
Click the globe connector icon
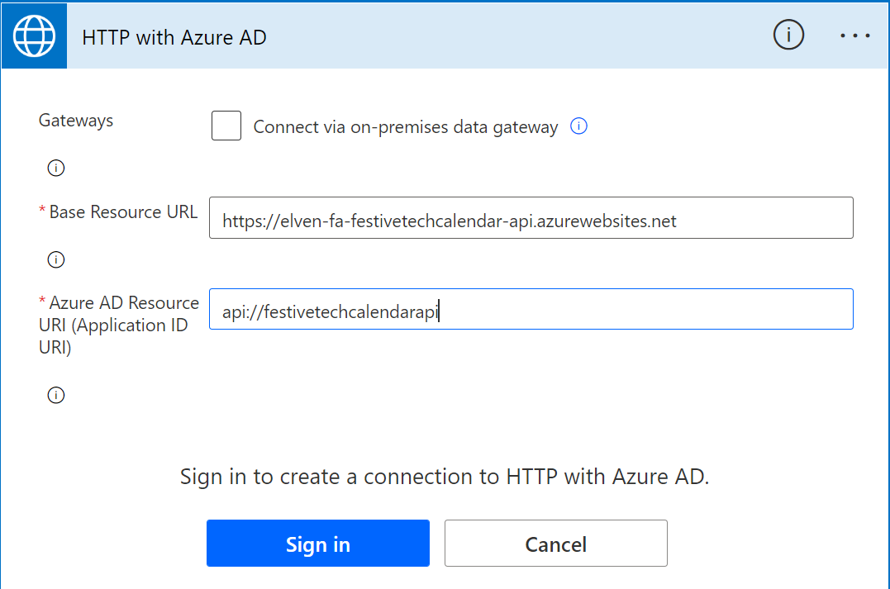[x=34, y=36]
